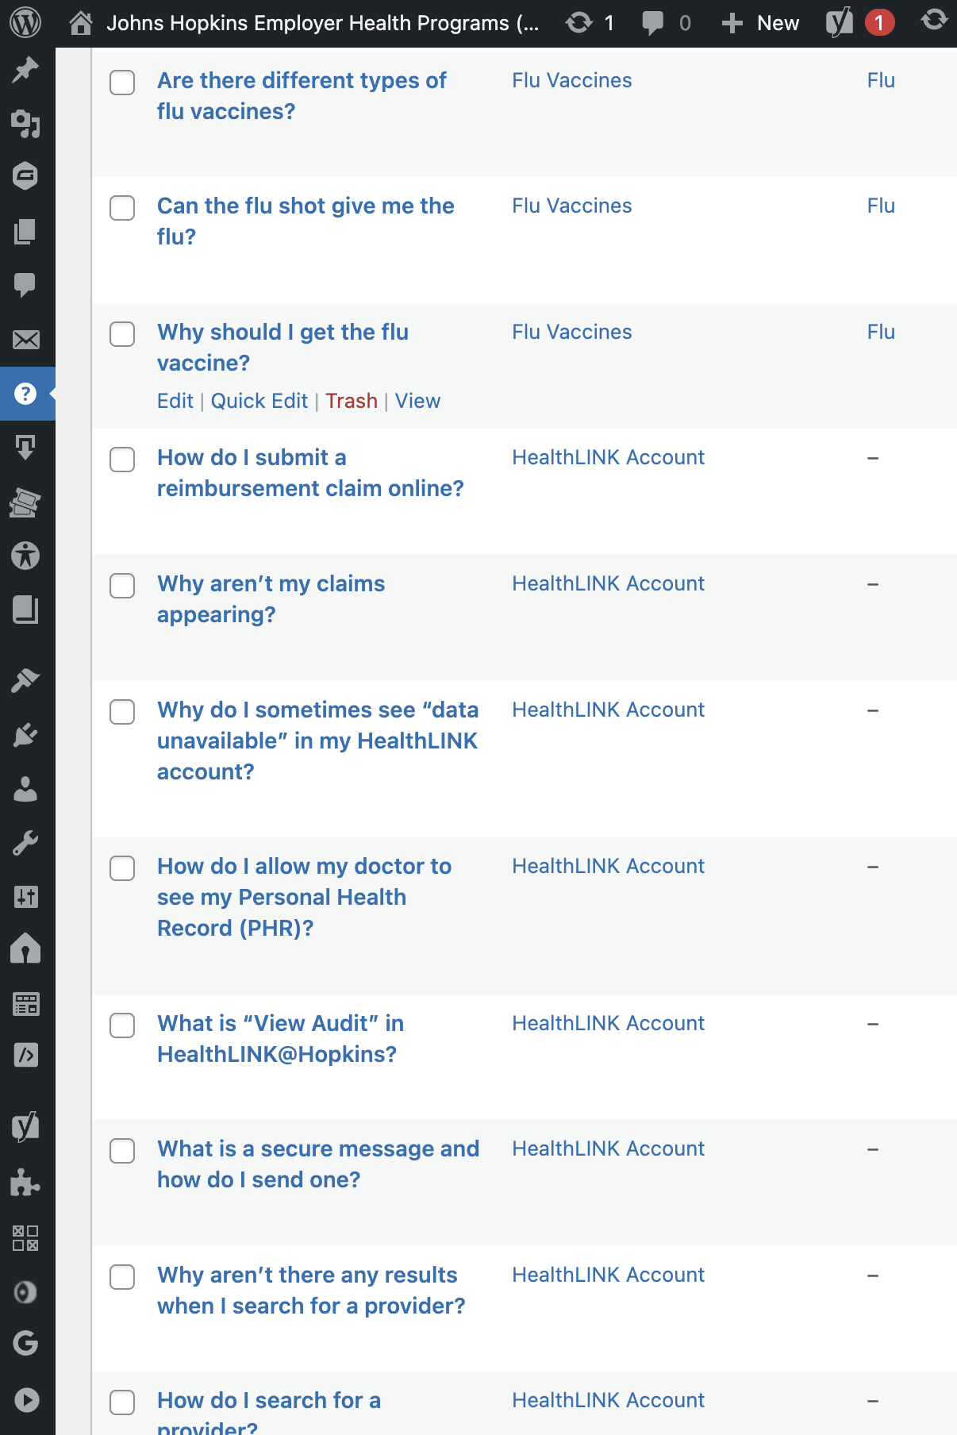Tick checkbox for 'What is a secure message' row
The width and height of the screenshot is (957, 1435).
click(x=122, y=1151)
